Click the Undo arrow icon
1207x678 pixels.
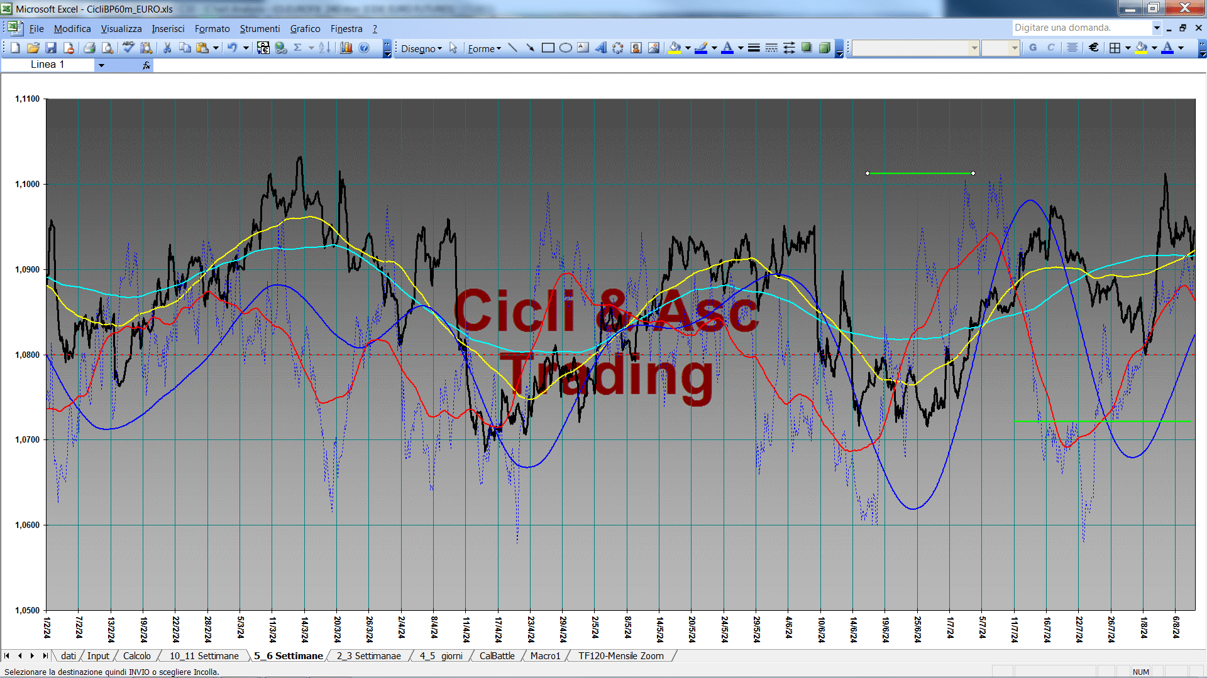[232, 48]
